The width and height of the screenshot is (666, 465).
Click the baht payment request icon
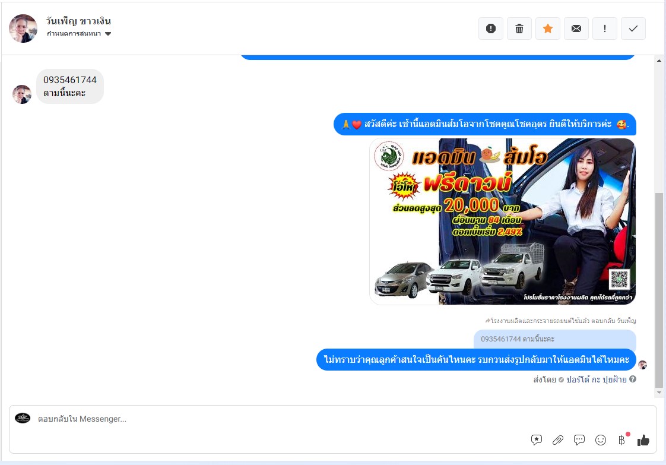point(622,440)
